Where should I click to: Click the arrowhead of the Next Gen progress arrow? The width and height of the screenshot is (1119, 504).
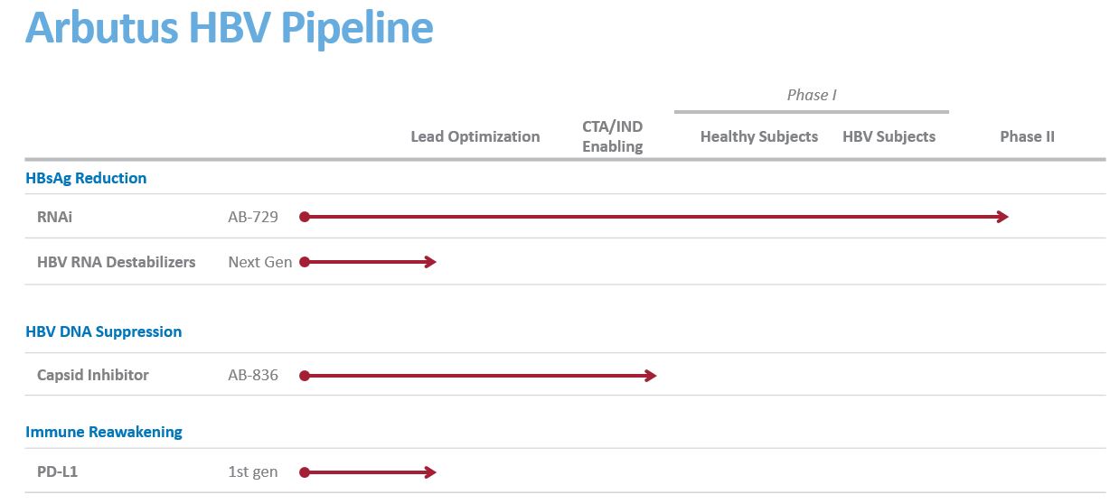coord(431,262)
